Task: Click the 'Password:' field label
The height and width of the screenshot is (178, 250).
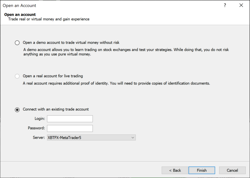Action: tap(36, 128)
